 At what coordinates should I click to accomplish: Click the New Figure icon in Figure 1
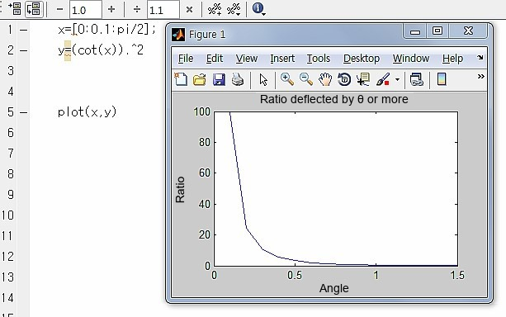coord(181,79)
